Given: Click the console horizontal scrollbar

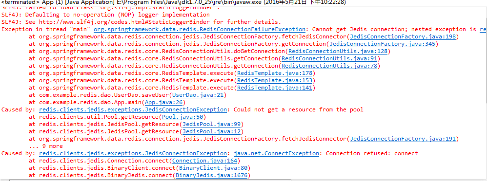Looking at the screenshot, I should pyautogui.click(x=150, y=180).
